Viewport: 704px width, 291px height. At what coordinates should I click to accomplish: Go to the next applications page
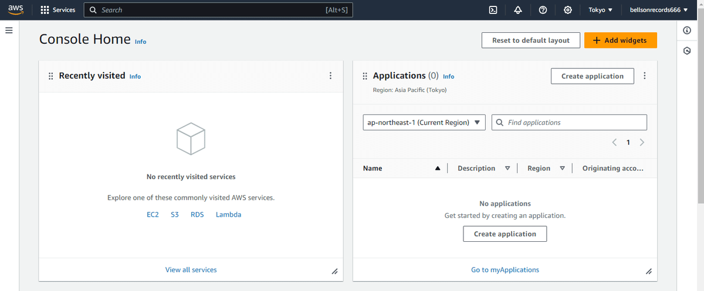642,142
